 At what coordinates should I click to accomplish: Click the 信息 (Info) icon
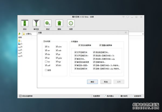coord(71,23)
